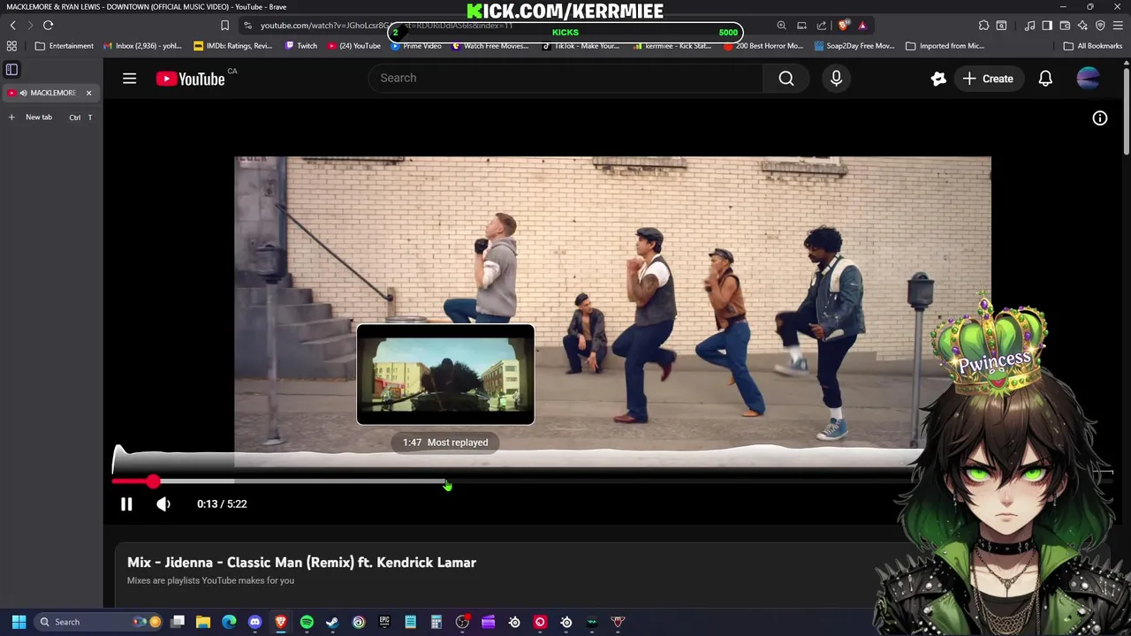The height and width of the screenshot is (636, 1131).
Task: Open the YouTube account avatar menu
Action: (1089, 79)
